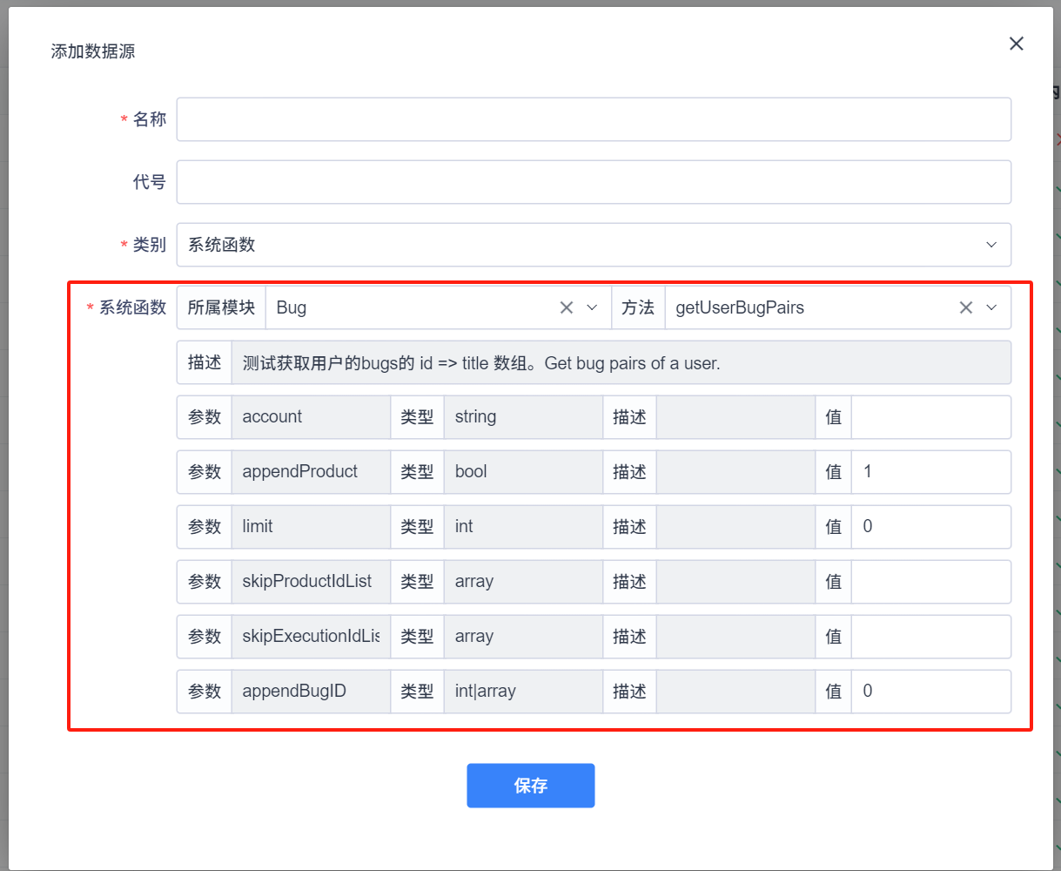
Task: Focus the 代号 code input field
Action: [594, 182]
